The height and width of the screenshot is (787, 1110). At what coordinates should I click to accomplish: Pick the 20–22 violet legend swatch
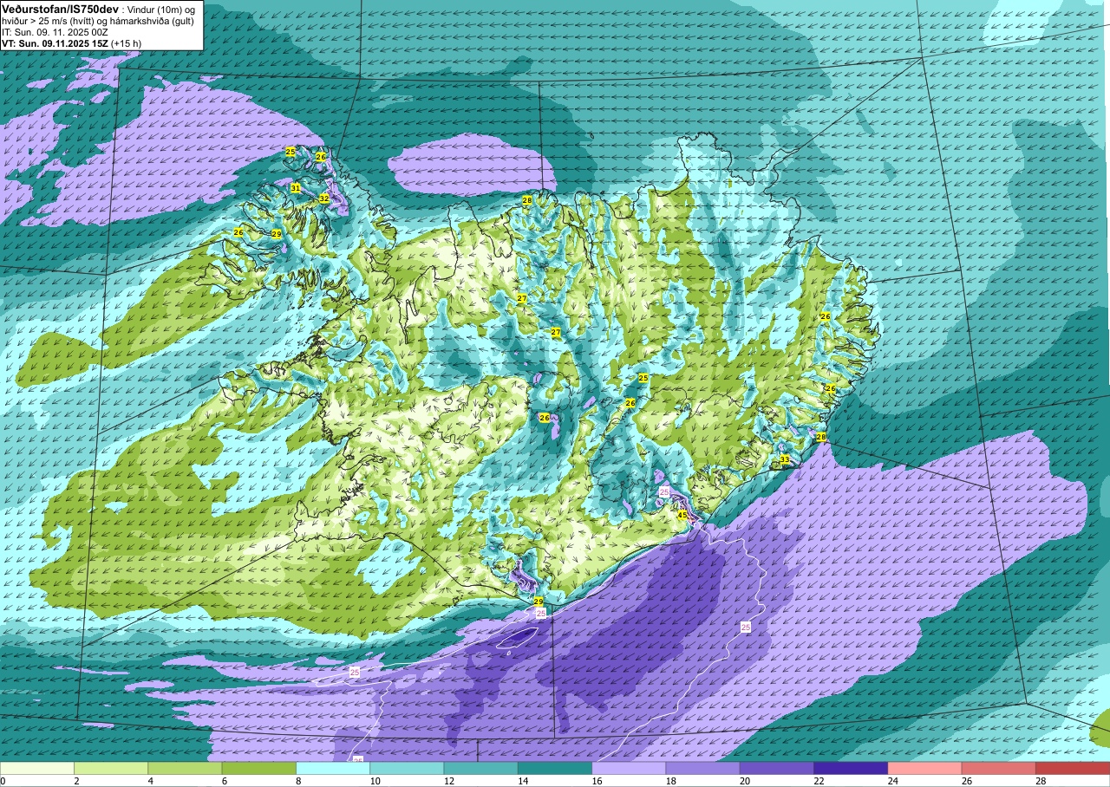coord(777,768)
